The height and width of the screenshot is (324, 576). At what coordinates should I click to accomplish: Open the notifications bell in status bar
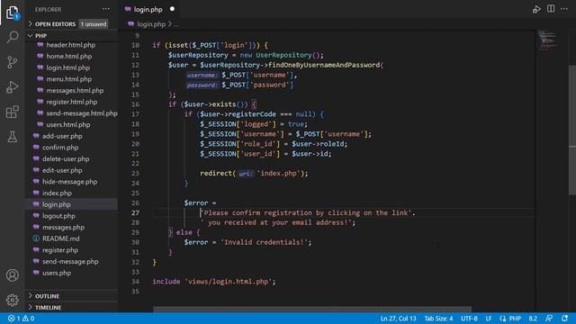pos(564,318)
